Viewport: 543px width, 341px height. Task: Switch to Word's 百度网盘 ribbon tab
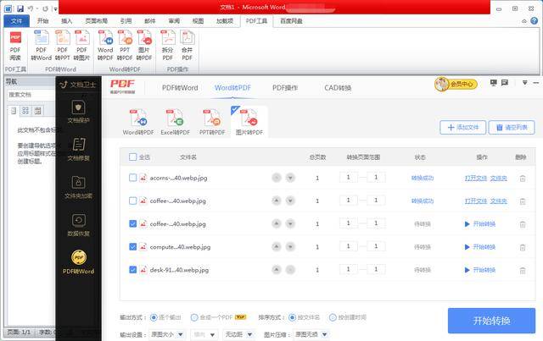291,21
